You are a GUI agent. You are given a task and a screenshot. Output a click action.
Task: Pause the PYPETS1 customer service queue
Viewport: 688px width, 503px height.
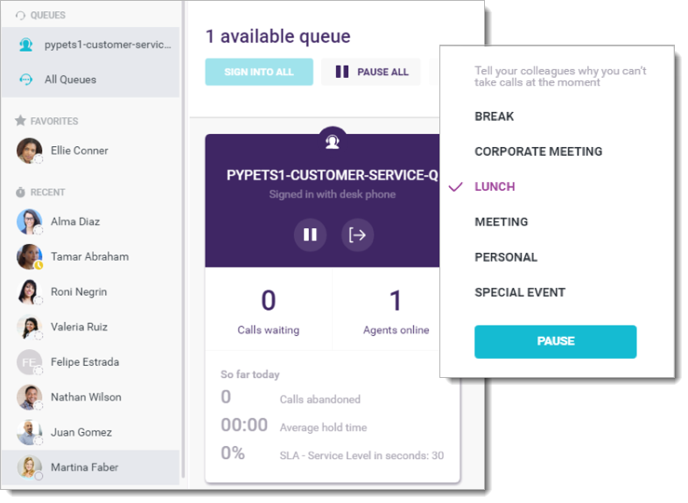point(310,234)
